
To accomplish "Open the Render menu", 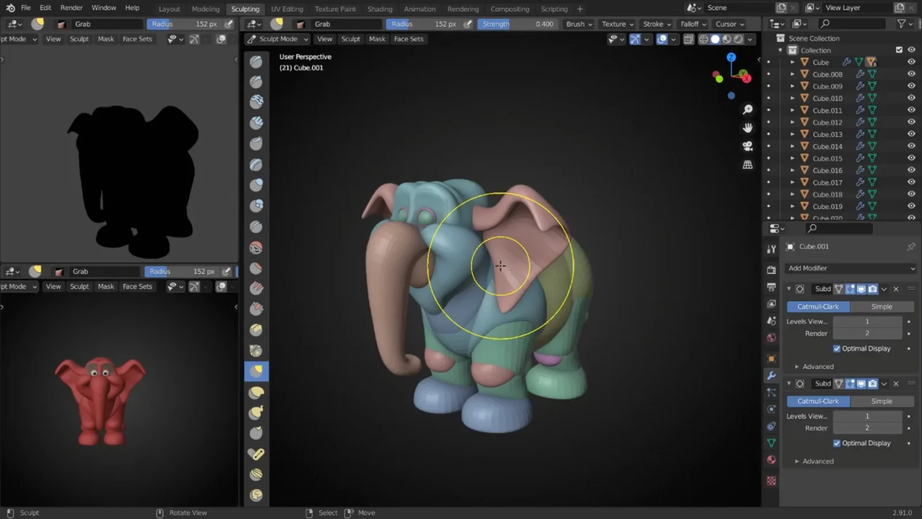I will 71,7.
